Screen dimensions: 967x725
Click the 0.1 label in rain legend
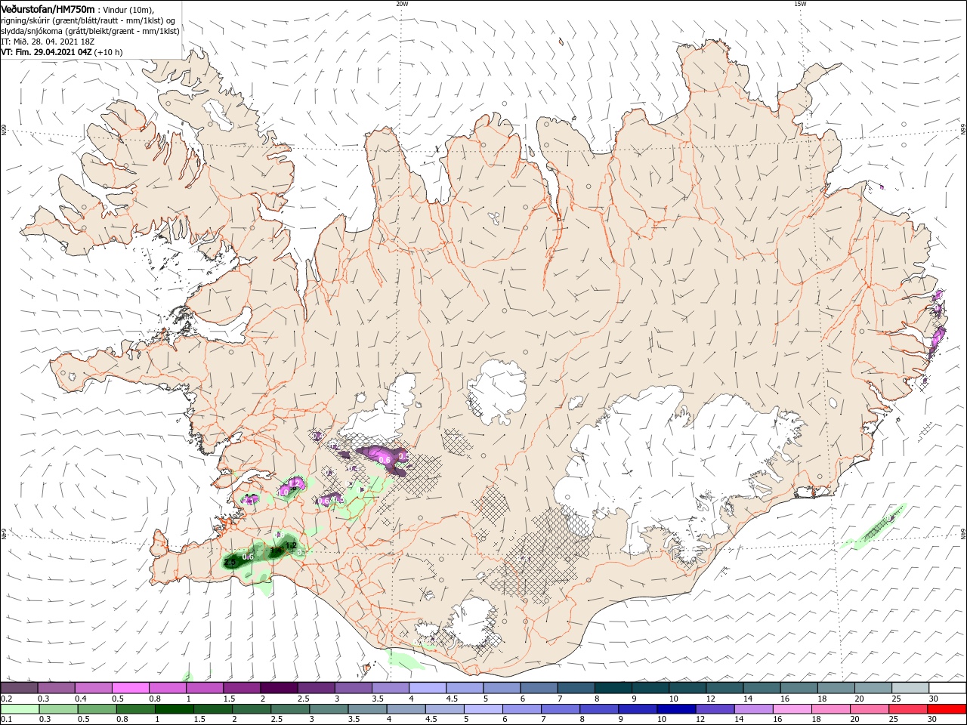(x=6, y=720)
